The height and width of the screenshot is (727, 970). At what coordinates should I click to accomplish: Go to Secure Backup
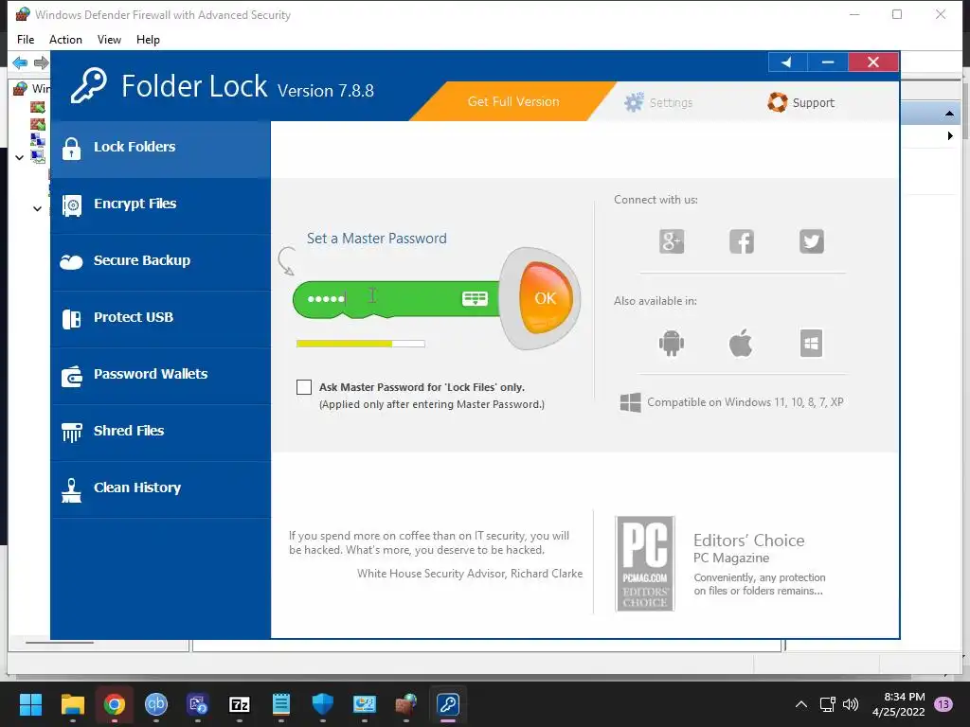(160, 263)
